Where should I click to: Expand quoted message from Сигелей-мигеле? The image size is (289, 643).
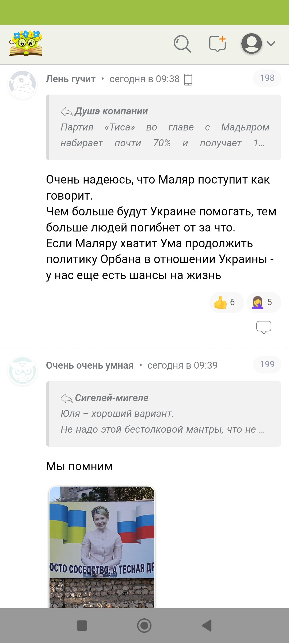tap(164, 414)
